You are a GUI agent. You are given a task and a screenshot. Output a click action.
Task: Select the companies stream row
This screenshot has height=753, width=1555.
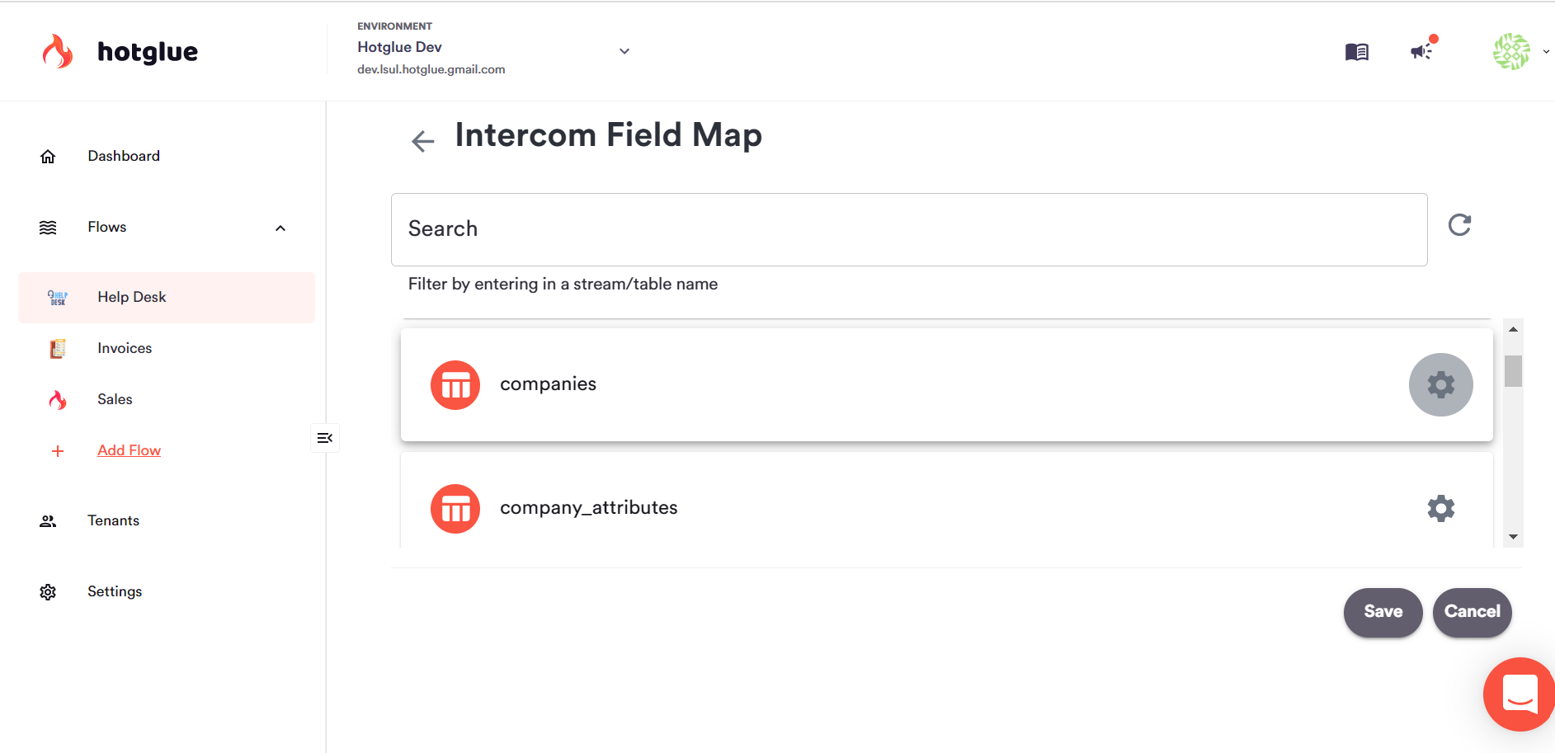click(x=946, y=384)
